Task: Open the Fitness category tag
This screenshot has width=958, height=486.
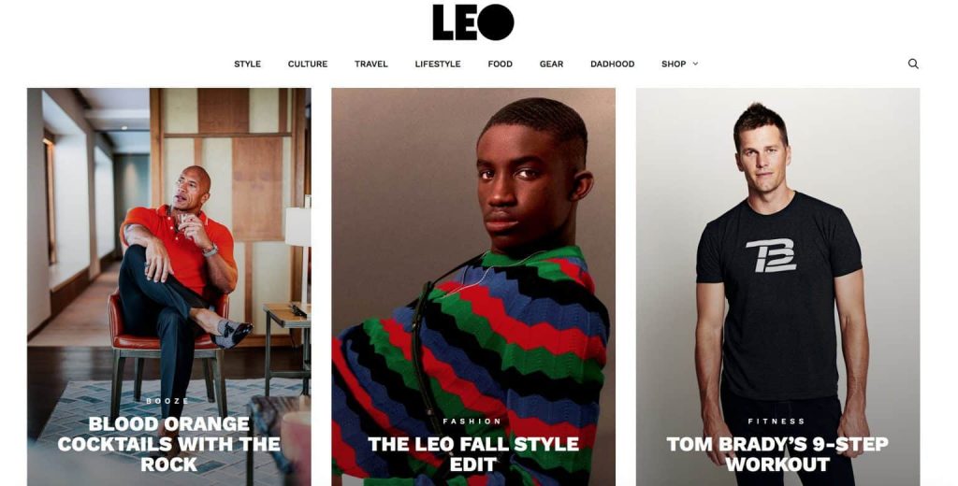Action: pyautogui.click(x=777, y=422)
